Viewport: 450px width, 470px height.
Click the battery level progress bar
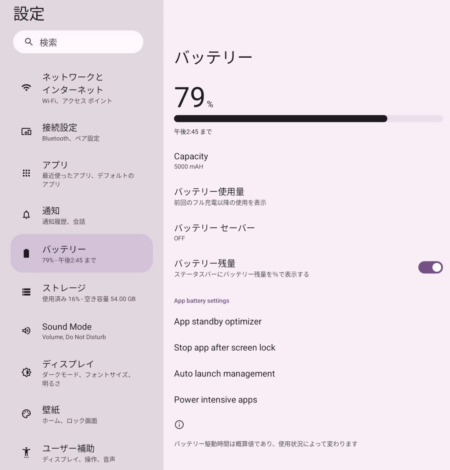[x=308, y=119]
